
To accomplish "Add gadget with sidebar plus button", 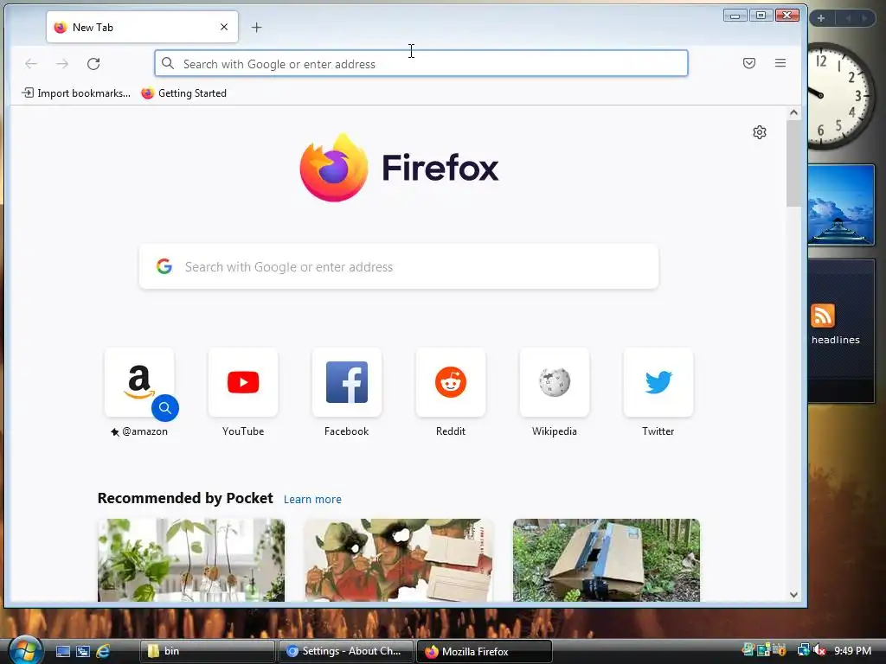I will click(x=821, y=18).
